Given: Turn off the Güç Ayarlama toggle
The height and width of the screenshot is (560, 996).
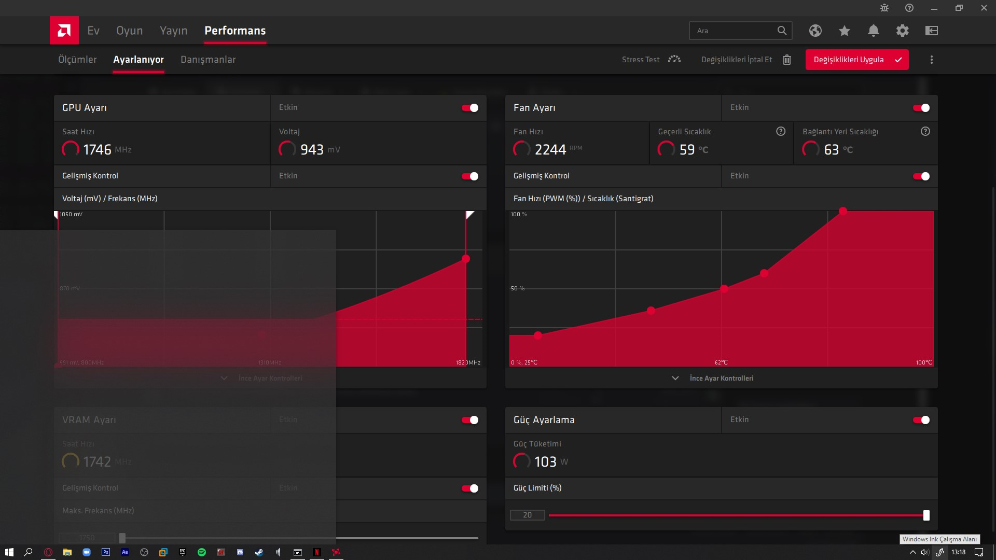Looking at the screenshot, I should [x=921, y=420].
